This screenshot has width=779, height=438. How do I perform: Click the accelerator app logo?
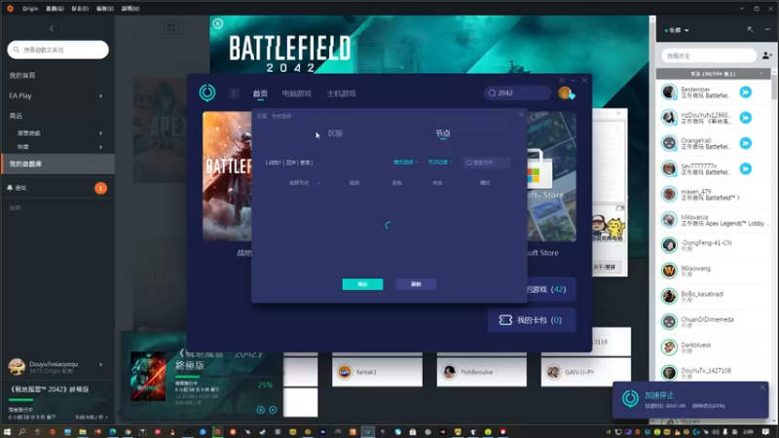pyautogui.click(x=207, y=92)
